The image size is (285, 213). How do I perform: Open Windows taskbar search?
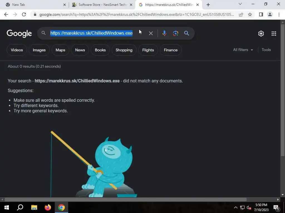[20, 207]
